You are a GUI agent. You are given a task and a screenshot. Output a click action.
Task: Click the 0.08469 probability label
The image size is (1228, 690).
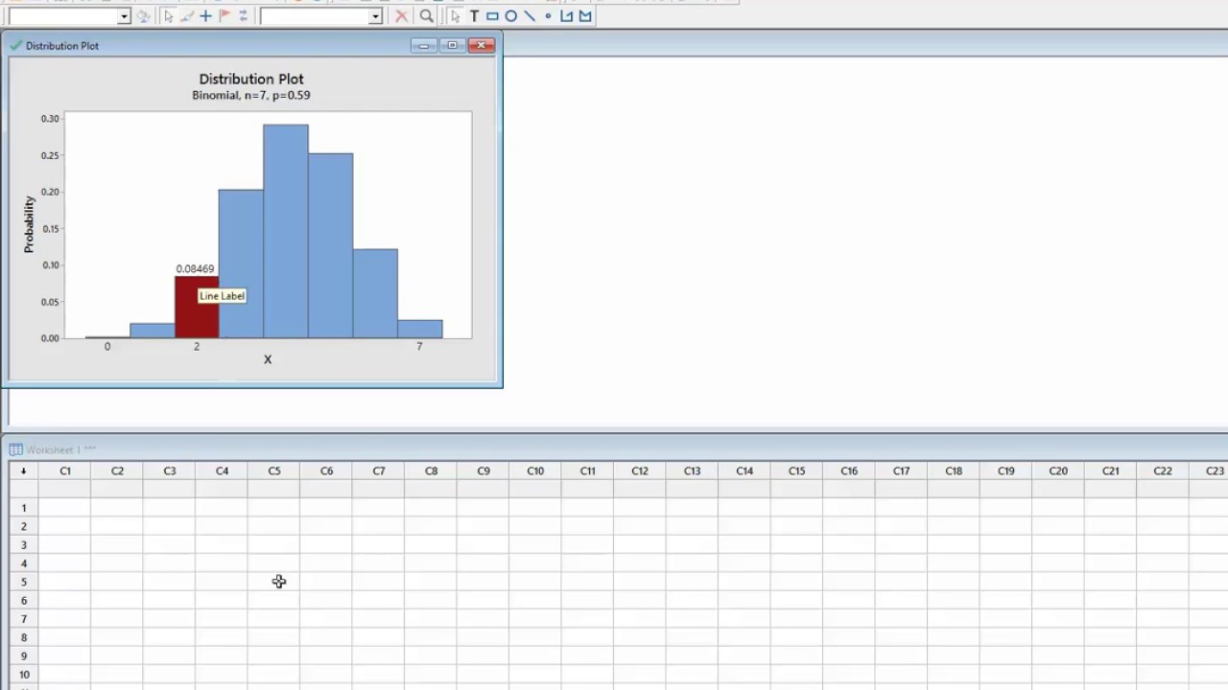195,269
